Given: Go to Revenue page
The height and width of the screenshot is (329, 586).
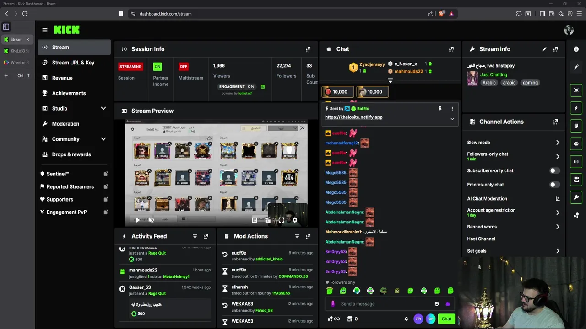Looking at the screenshot, I should click(74, 78).
